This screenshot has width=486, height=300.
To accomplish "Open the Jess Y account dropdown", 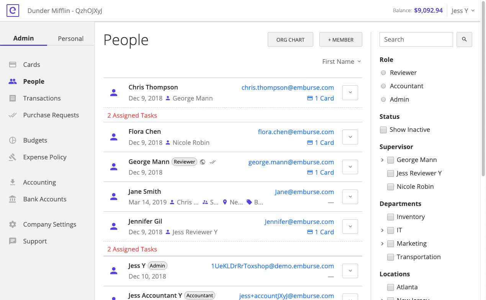I will 463,11.
